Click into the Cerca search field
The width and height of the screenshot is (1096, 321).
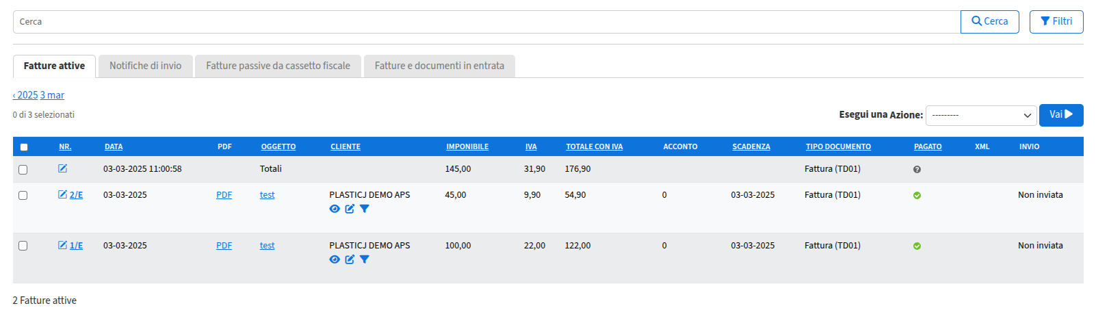pyautogui.click(x=486, y=22)
